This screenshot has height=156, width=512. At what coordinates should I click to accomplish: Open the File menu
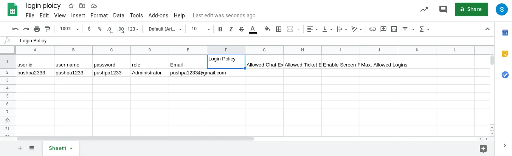tap(30, 15)
